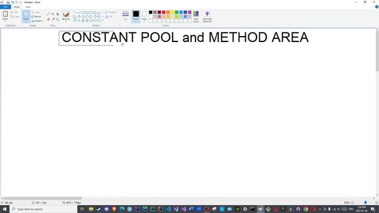
Task: Pick the purple color swatch
Action: pyautogui.click(x=189, y=12)
